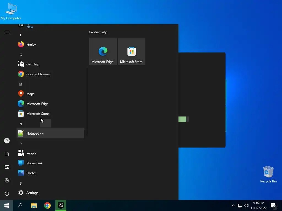This screenshot has height=211, width=282.
Task: Launch Notepad++ from the app list
Action: point(50,133)
